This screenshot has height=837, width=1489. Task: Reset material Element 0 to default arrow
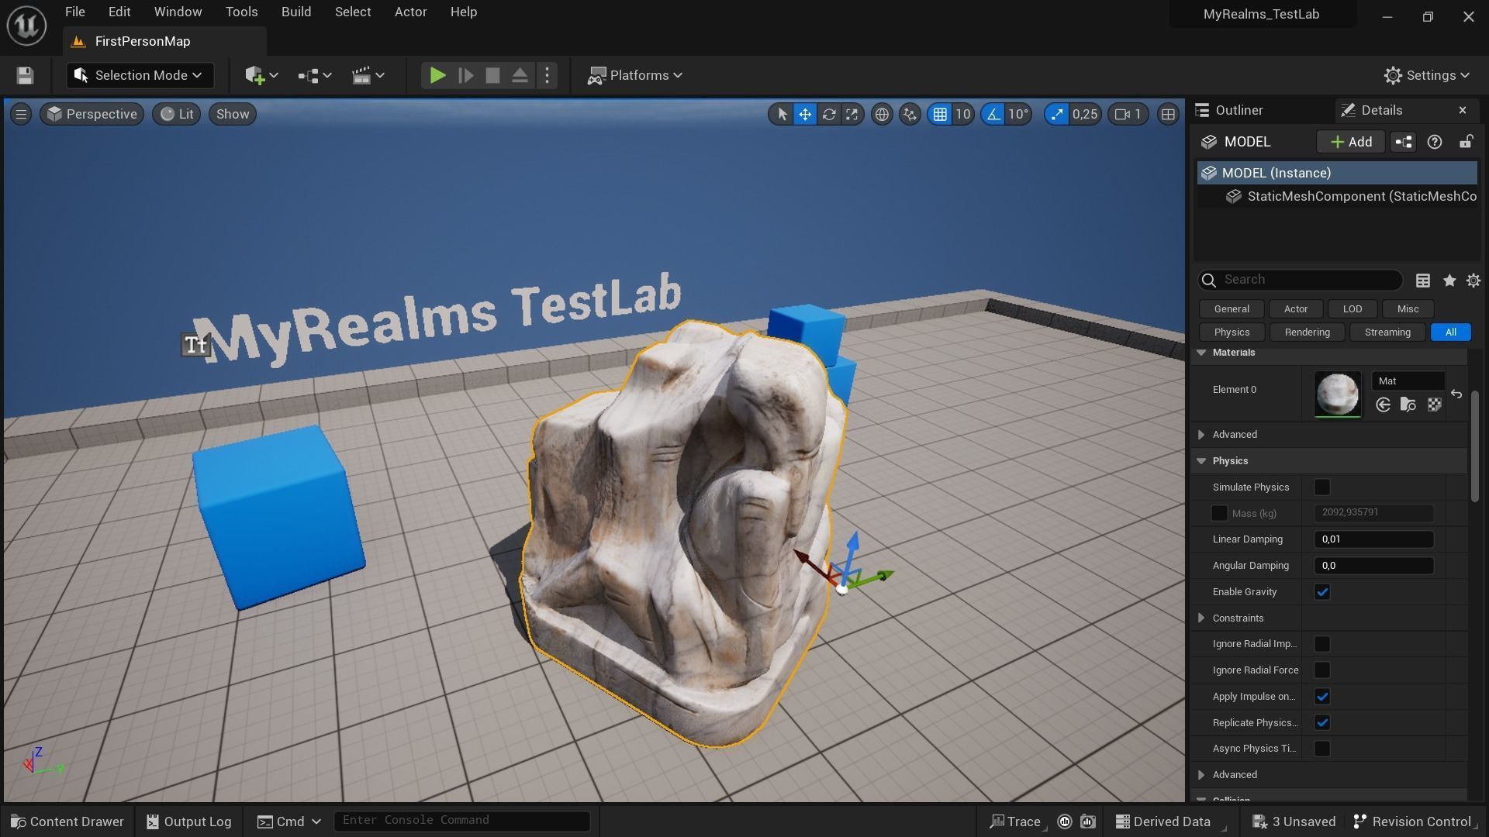point(1456,394)
